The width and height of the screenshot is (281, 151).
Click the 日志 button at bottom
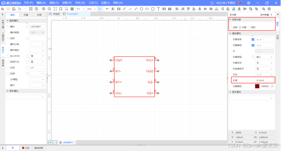[26, 148]
